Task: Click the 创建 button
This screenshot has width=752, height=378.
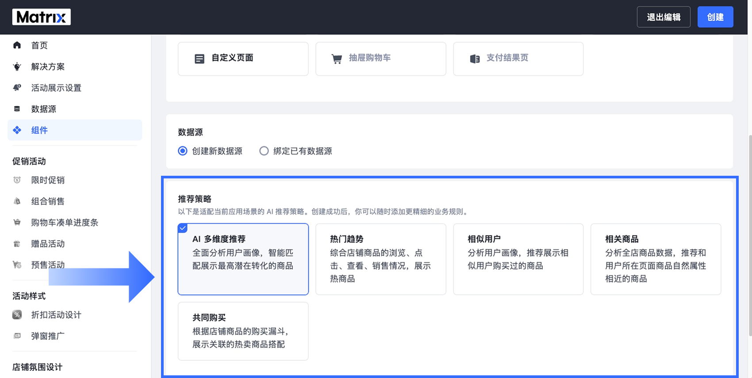Action: [x=715, y=17]
